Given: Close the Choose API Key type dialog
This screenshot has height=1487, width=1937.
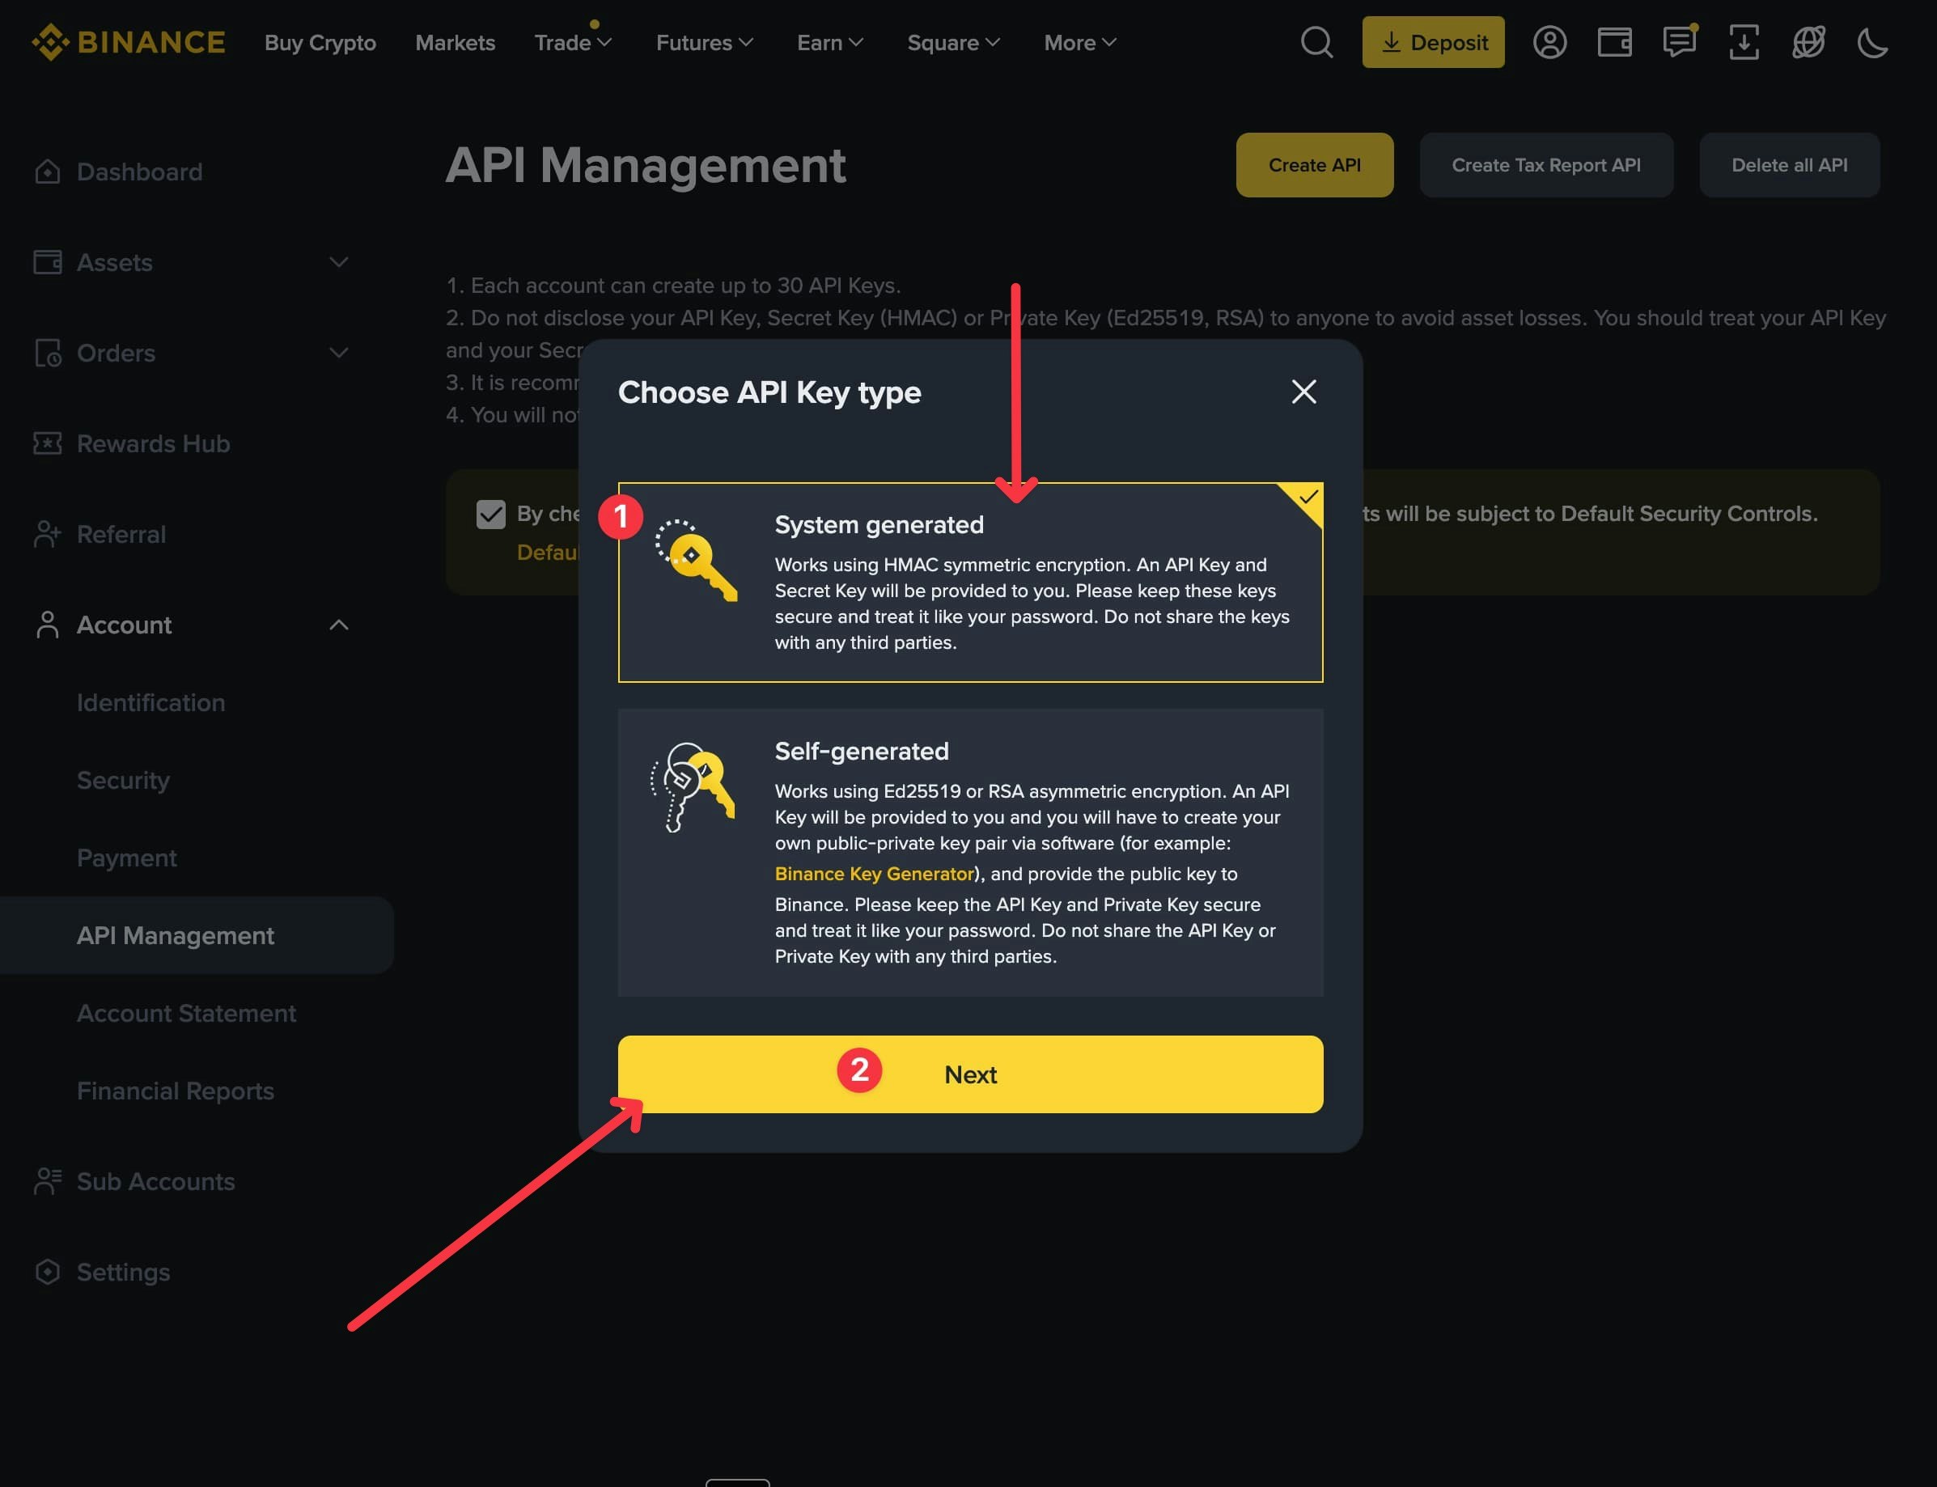Looking at the screenshot, I should pyautogui.click(x=1303, y=392).
